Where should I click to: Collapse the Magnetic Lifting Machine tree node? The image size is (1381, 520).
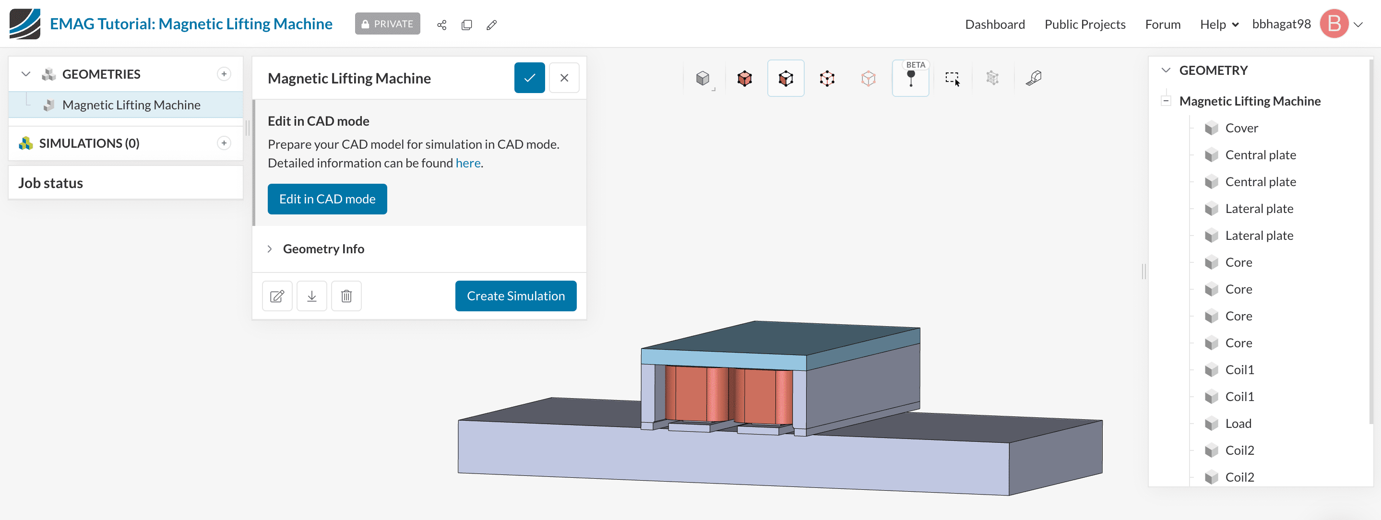tap(1166, 101)
